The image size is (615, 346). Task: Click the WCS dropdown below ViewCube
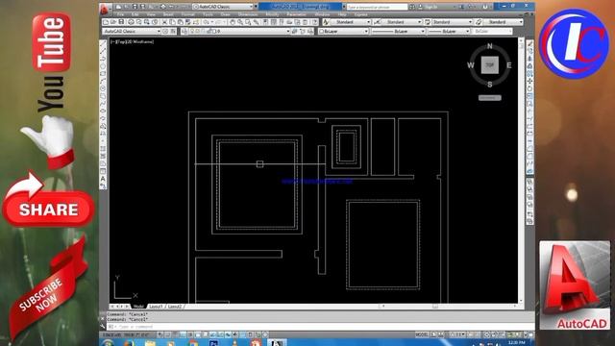[x=490, y=98]
